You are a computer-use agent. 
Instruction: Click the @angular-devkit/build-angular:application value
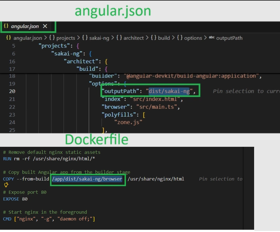pos(191,76)
